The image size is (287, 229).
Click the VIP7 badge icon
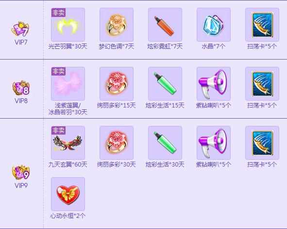coord(20,29)
